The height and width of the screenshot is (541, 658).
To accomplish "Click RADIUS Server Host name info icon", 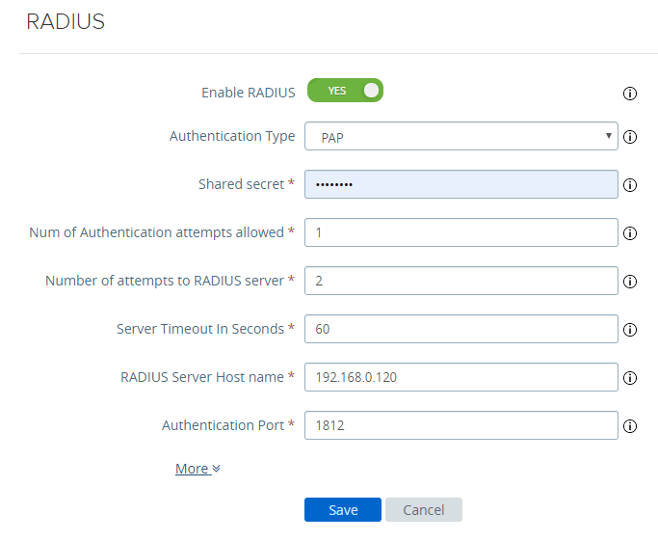I will (x=630, y=378).
